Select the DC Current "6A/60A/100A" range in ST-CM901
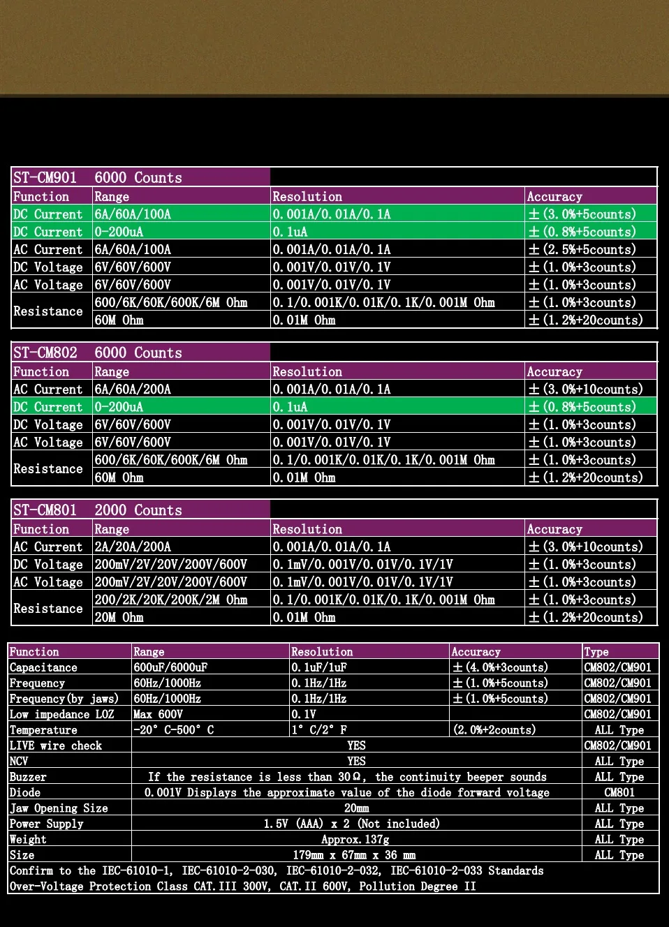 (133, 214)
